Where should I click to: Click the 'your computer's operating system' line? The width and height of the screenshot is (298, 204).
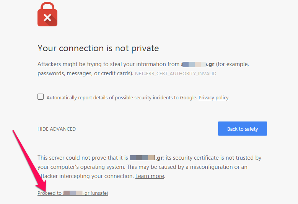81,167
